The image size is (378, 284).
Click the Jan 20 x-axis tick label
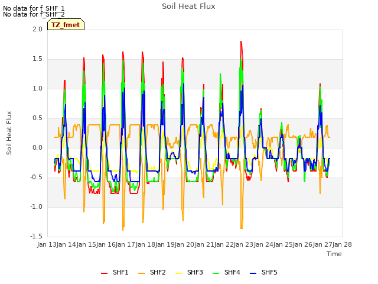(x=185, y=244)
